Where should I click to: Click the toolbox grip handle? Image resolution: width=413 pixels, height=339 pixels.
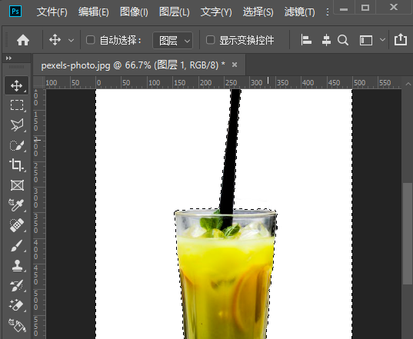click(16, 67)
